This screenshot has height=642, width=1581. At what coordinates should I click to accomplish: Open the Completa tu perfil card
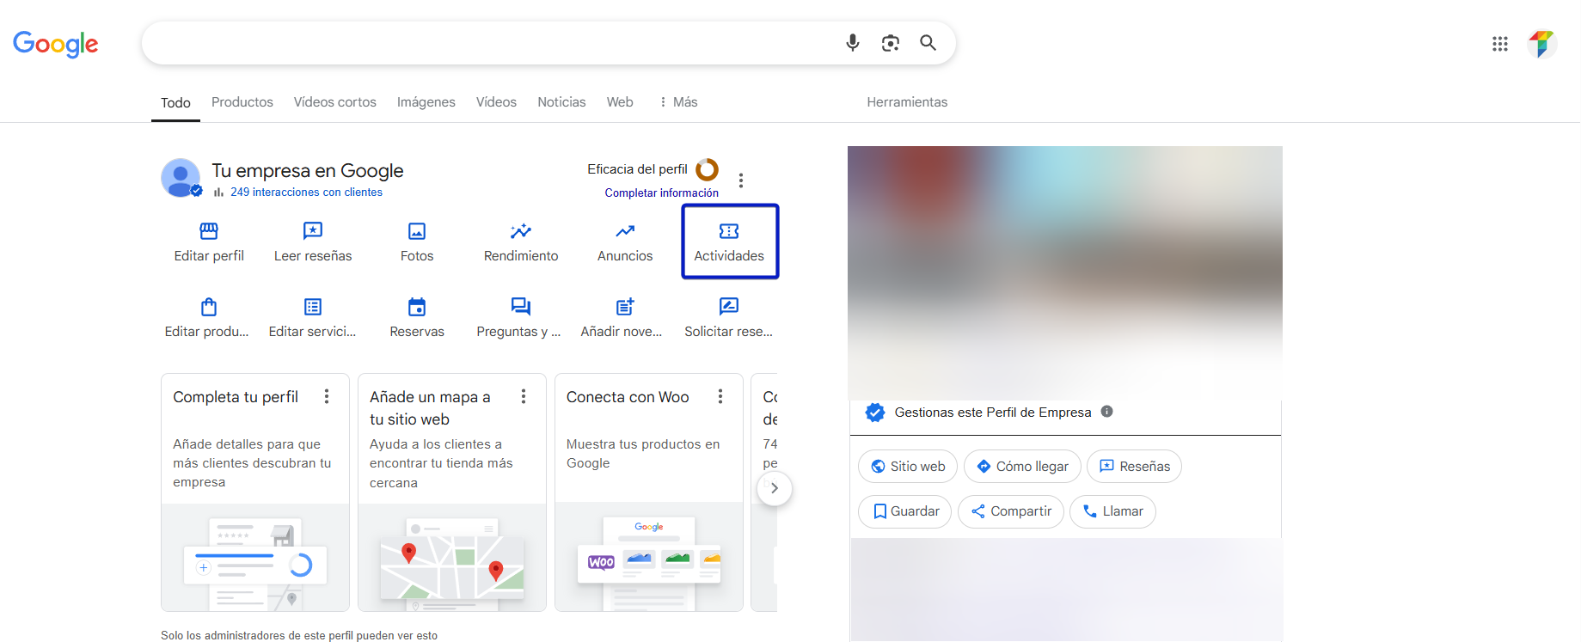click(255, 492)
